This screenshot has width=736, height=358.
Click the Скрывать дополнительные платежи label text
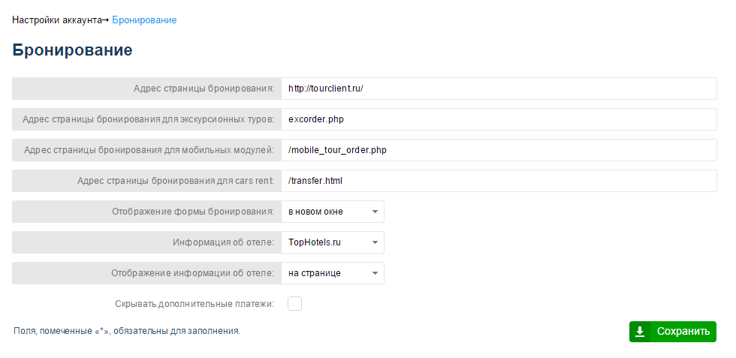pos(195,303)
